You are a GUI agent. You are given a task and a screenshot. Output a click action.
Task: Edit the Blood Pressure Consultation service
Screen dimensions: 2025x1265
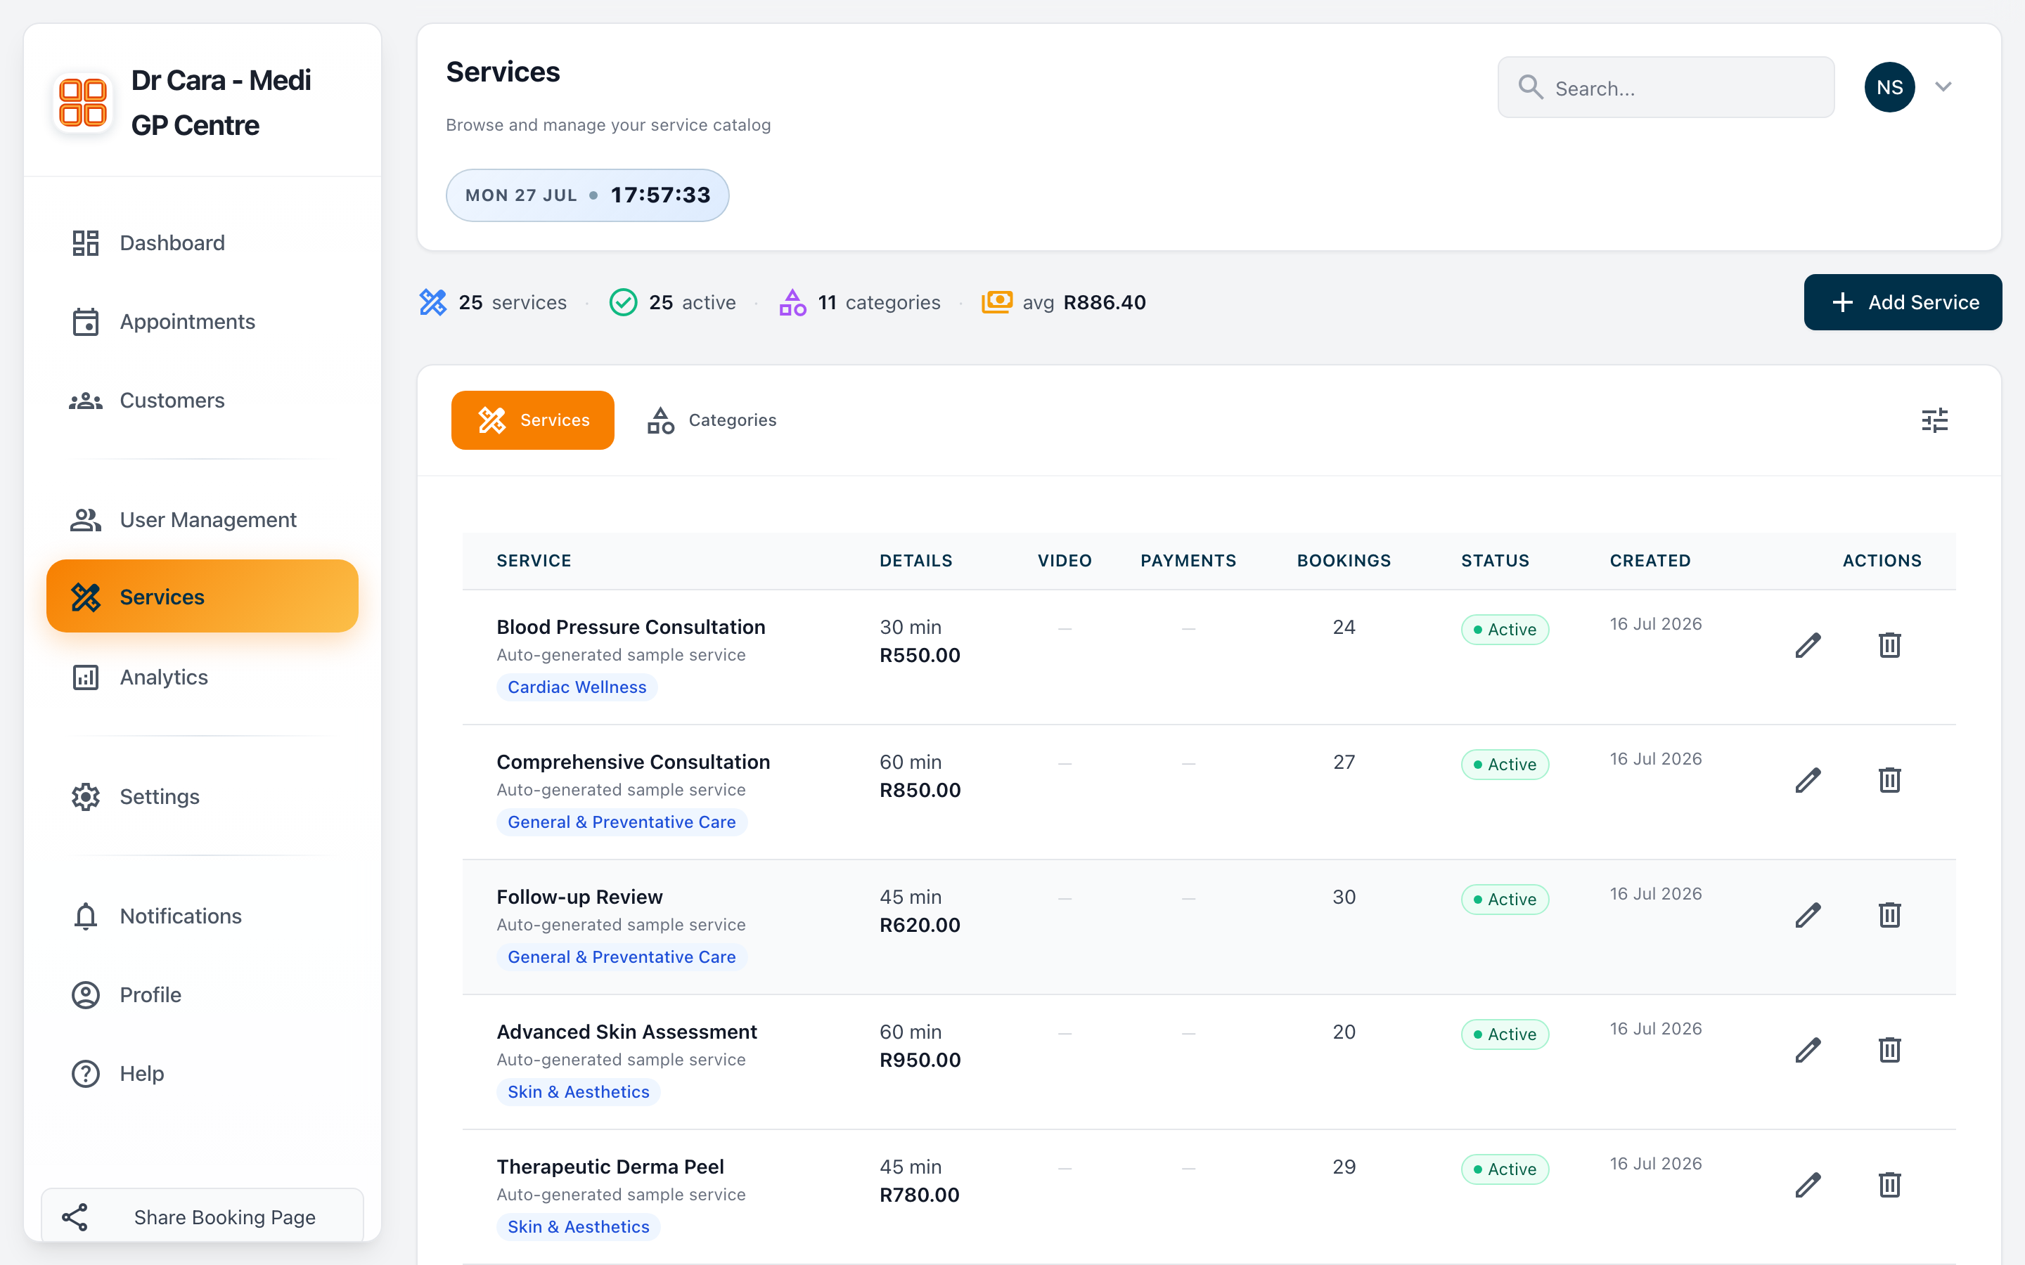[1808, 645]
